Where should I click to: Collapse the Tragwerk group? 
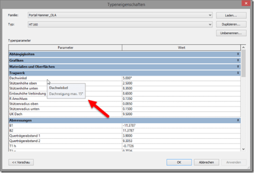pos(238,73)
